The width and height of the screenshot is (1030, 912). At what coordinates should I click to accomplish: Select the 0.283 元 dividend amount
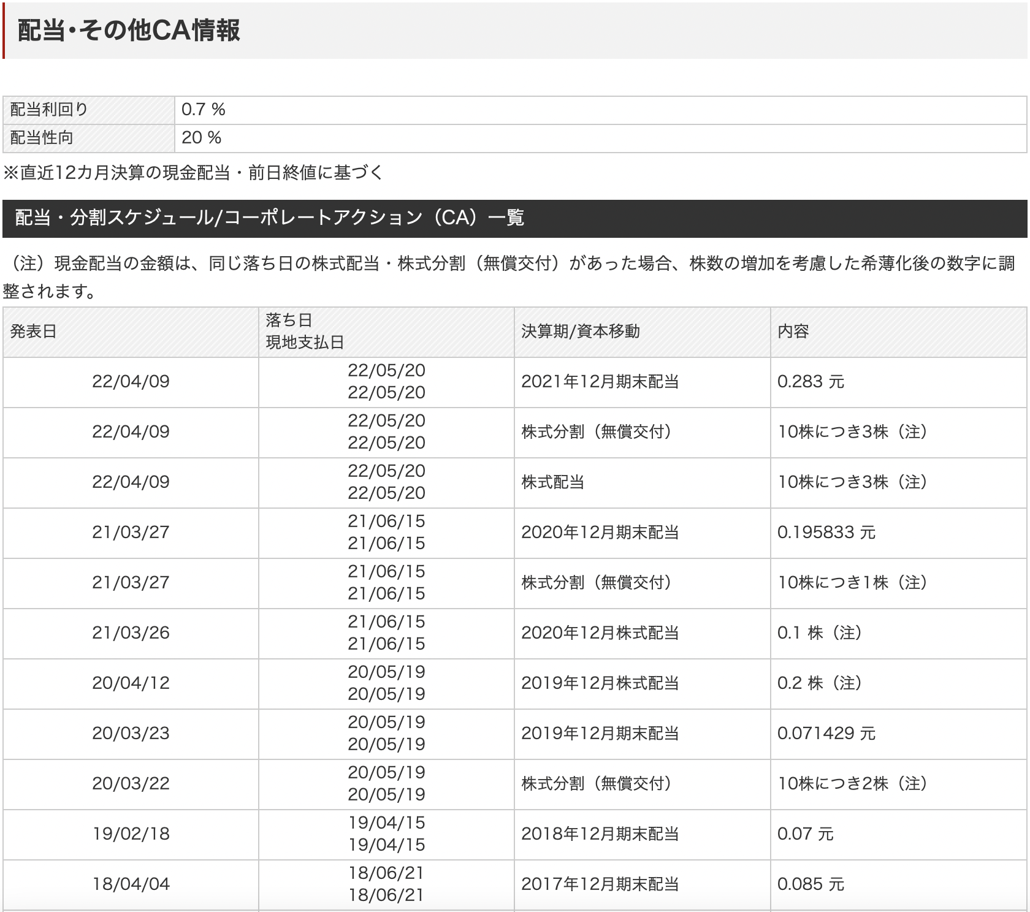tap(811, 382)
